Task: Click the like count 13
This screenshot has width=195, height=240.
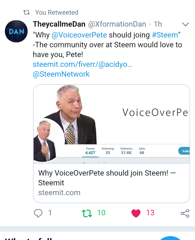Action: (150, 213)
